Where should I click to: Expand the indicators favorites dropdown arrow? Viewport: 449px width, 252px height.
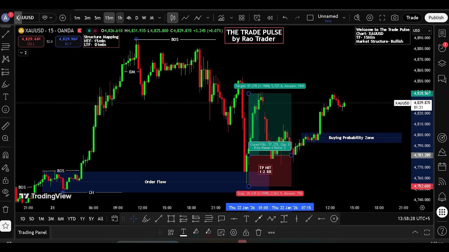231,18
